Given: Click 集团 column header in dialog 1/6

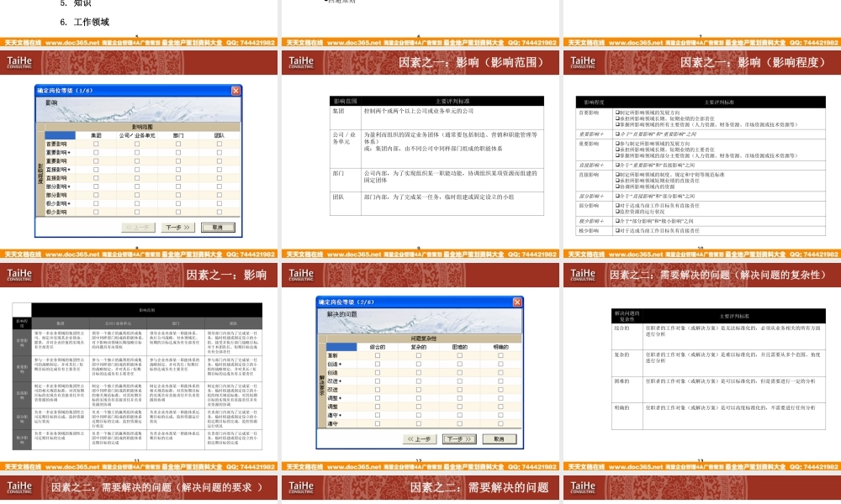Looking at the screenshot, I should click(96, 135).
